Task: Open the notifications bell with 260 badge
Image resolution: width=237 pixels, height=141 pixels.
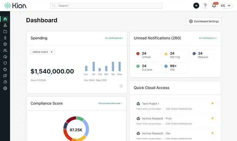Action: pyautogui.click(x=214, y=5)
